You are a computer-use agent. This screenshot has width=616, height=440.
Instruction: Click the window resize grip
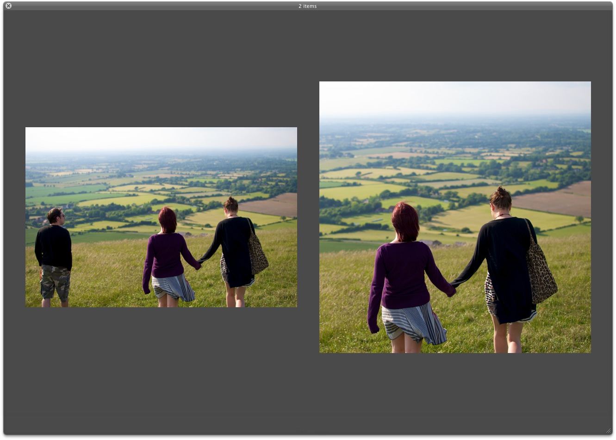(x=608, y=430)
